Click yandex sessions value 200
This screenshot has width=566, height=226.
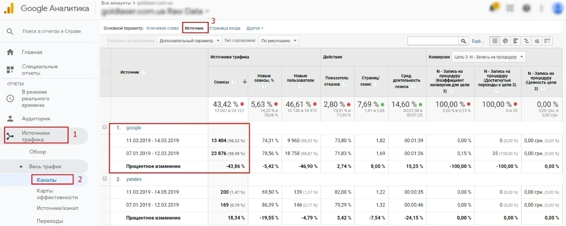click(x=225, y=192)
